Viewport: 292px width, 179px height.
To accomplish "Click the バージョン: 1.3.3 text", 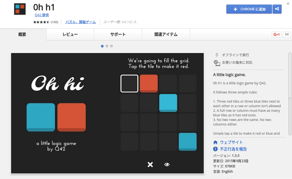I will click(226, 156).
